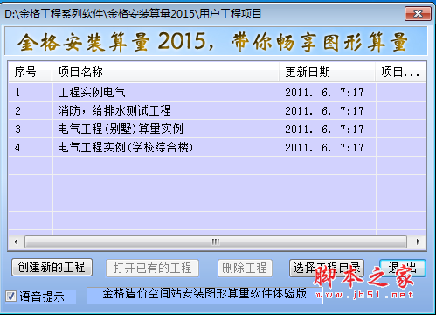Click the 更新日期 column header
Screen dimensions: 436x315
[328, 72]
